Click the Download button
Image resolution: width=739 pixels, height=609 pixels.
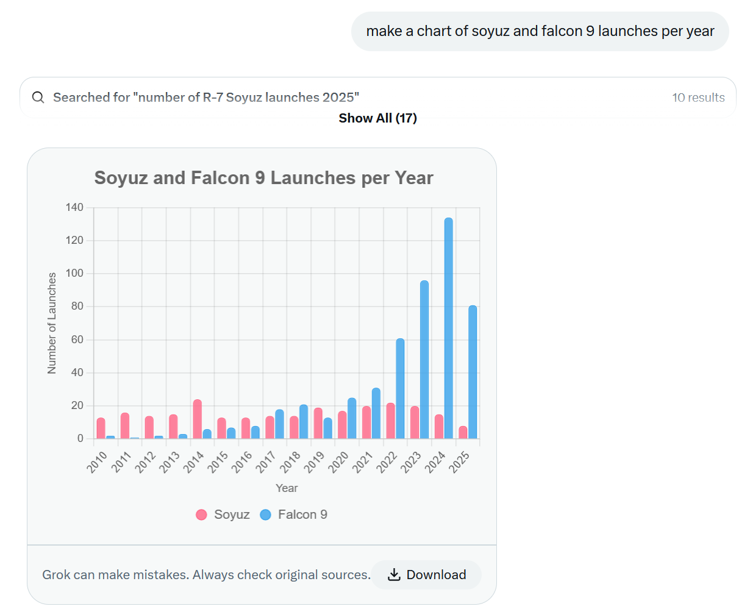tap(426, 575)
